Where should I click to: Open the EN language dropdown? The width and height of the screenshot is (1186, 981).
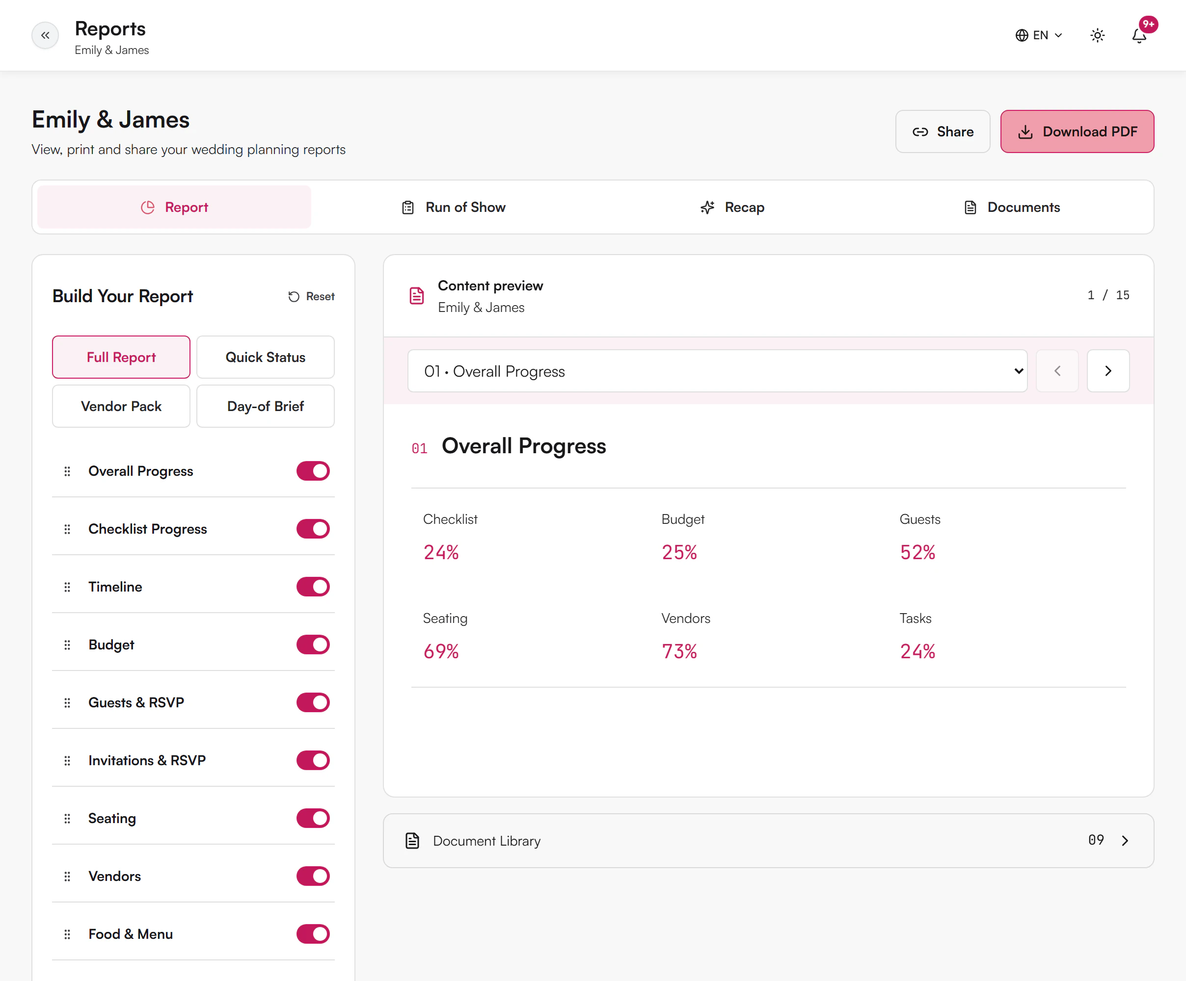click(x=1039, y=35)
